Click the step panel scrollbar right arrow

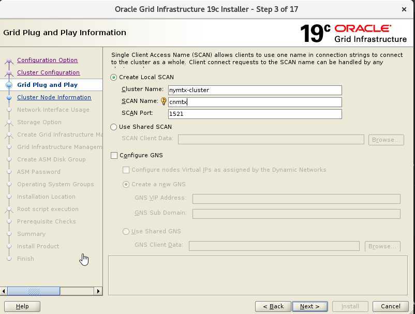(x=98, y=291)
